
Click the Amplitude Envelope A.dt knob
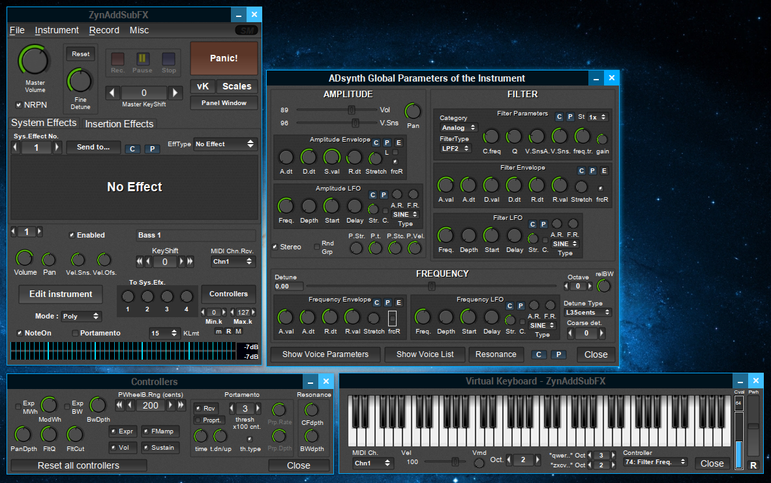(286, 157)
